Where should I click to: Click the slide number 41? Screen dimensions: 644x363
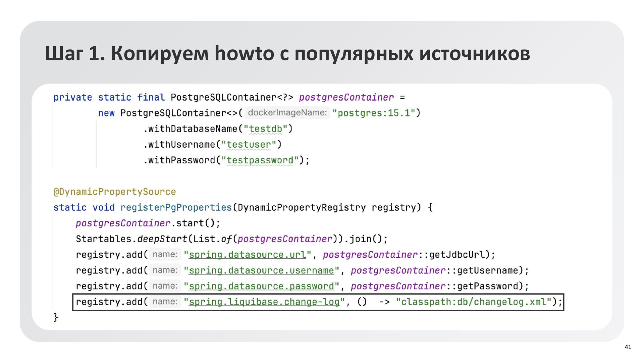coord(628,347)
